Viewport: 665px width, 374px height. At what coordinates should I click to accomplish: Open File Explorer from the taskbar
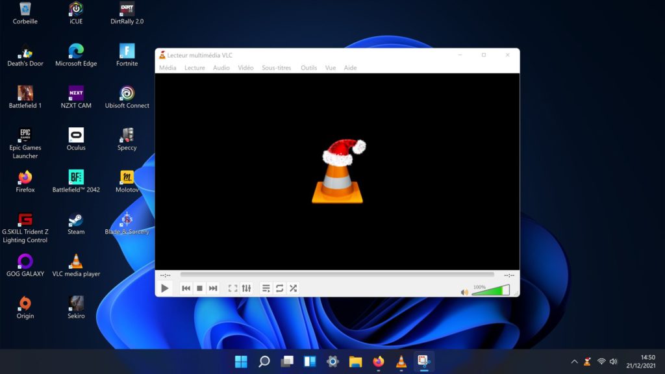point(355,361)
